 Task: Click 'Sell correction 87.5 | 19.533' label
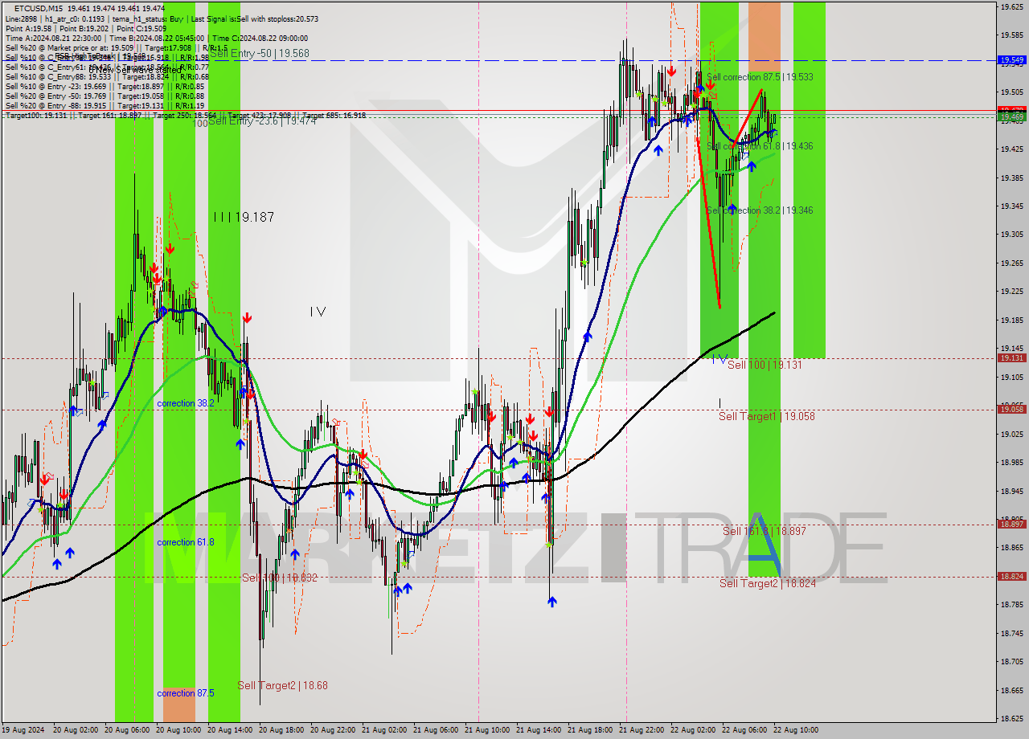click(x=760, y=77)
